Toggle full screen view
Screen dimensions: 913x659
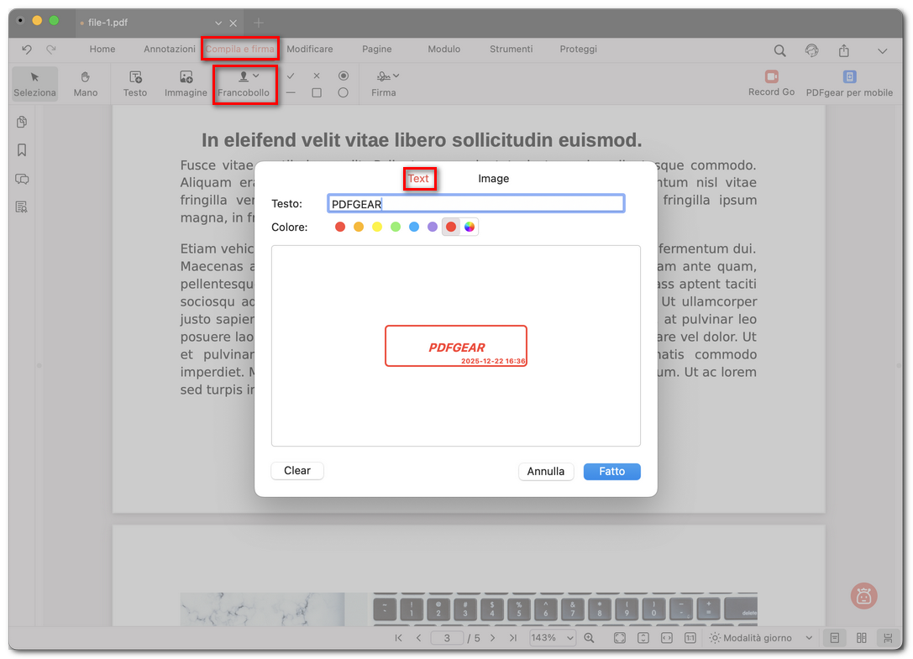tap(620, 638)
